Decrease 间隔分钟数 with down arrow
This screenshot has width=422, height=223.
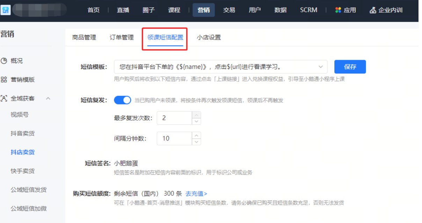(x=197, y=142)
